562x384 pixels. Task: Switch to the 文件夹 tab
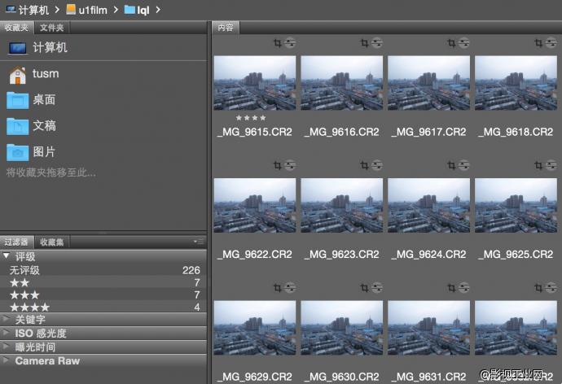[52, 28]
